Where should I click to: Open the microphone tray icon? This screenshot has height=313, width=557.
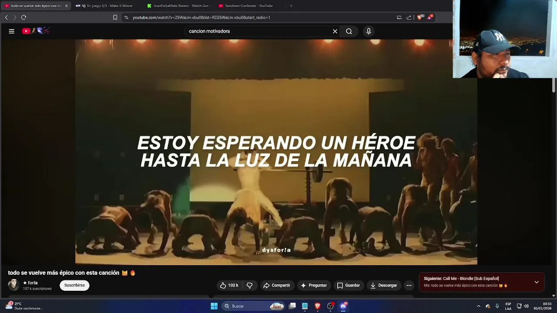coord(497,306)
